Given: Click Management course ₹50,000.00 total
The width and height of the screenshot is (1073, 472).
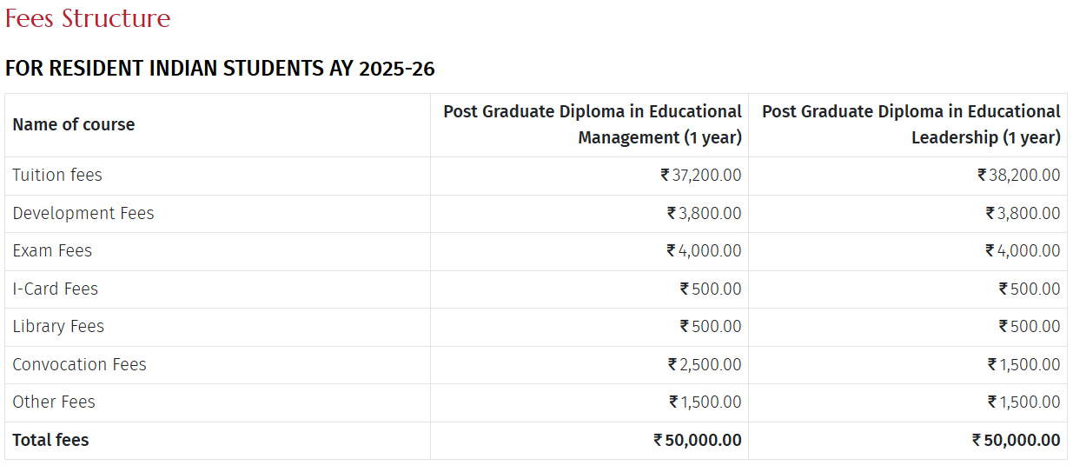Looking at the screenshot, I should click(x=698, y=440).
